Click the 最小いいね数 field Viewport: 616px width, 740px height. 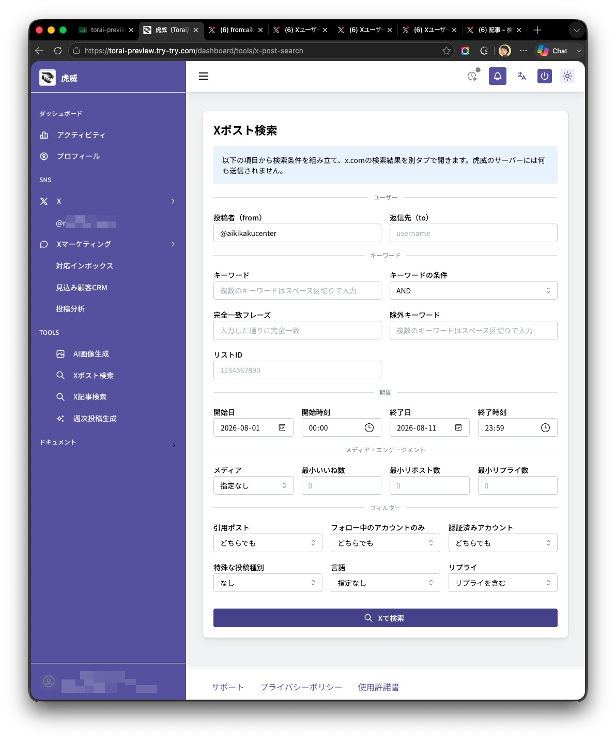(341, 485)
